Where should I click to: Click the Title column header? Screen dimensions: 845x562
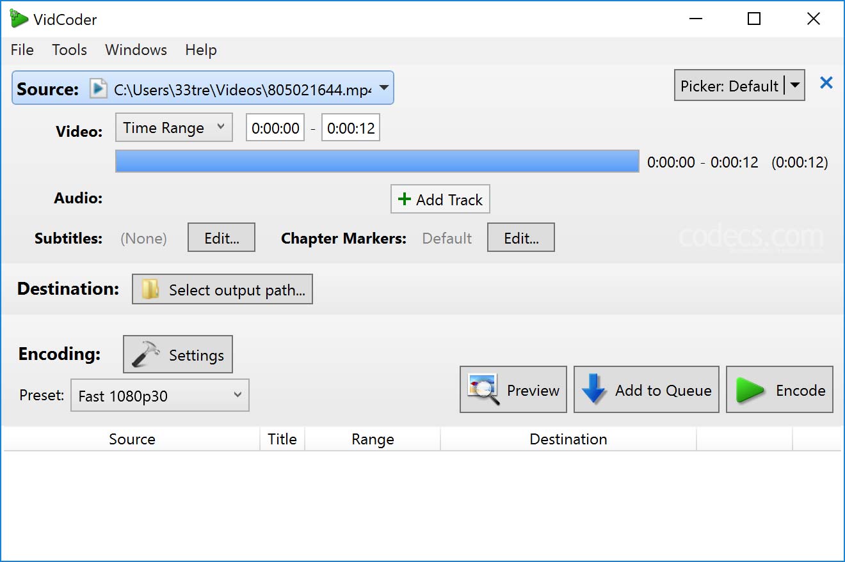[282, 439]
